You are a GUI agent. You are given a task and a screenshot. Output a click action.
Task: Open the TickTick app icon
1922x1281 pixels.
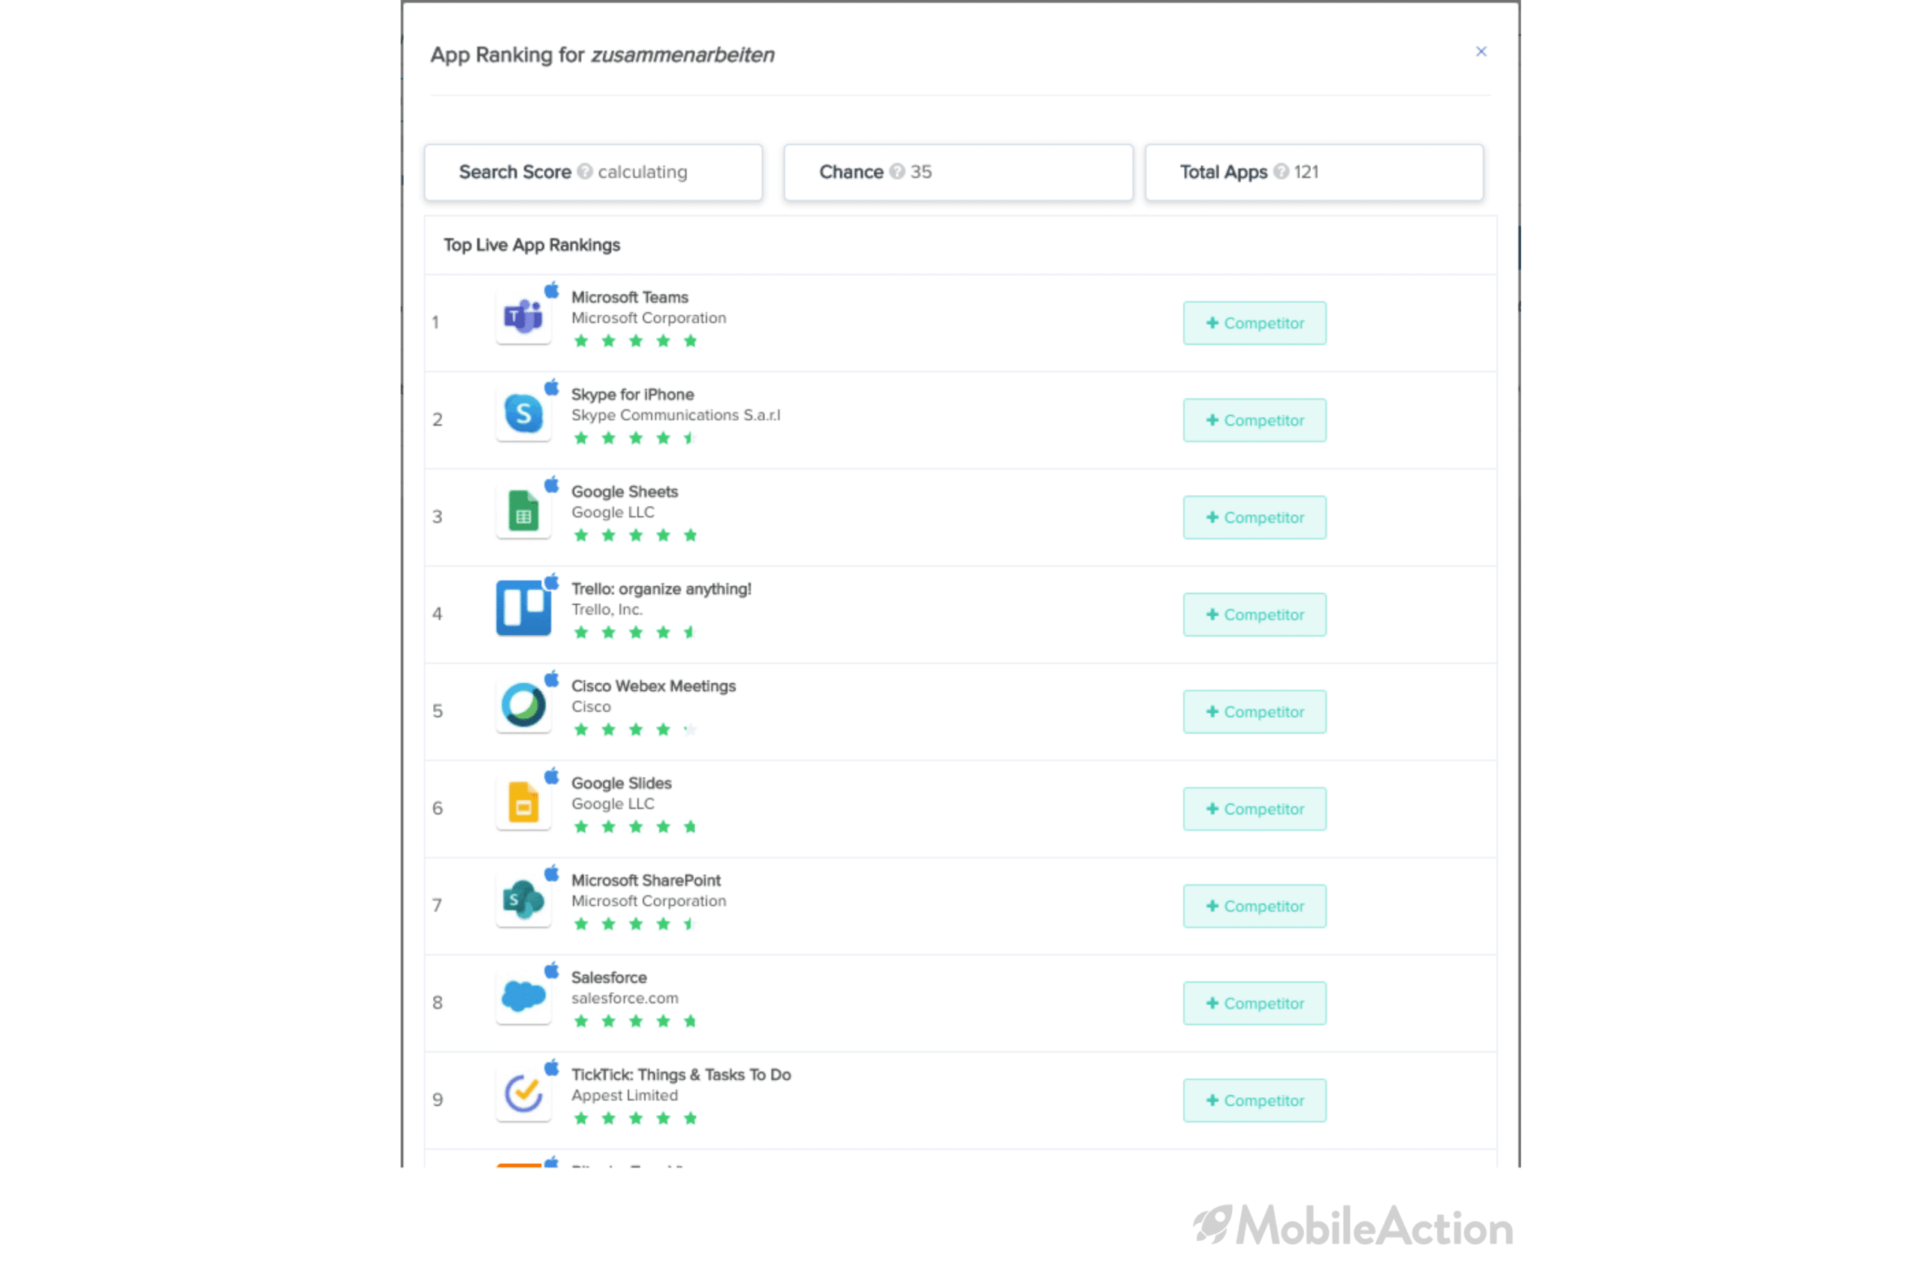524,1094
